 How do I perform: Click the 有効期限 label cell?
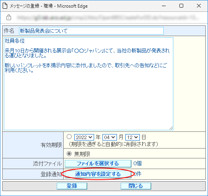tap(33, 145)
